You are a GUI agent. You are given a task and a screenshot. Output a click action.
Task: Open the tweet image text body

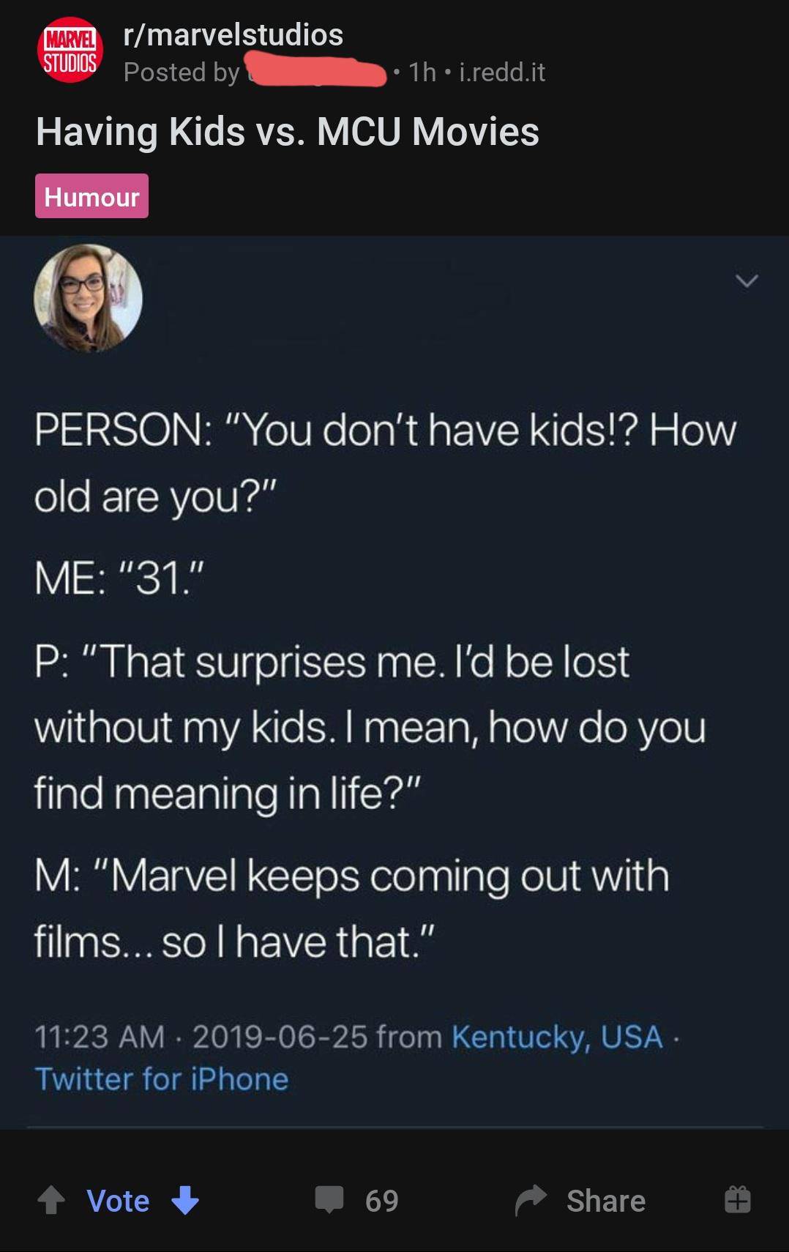(385, 685)
